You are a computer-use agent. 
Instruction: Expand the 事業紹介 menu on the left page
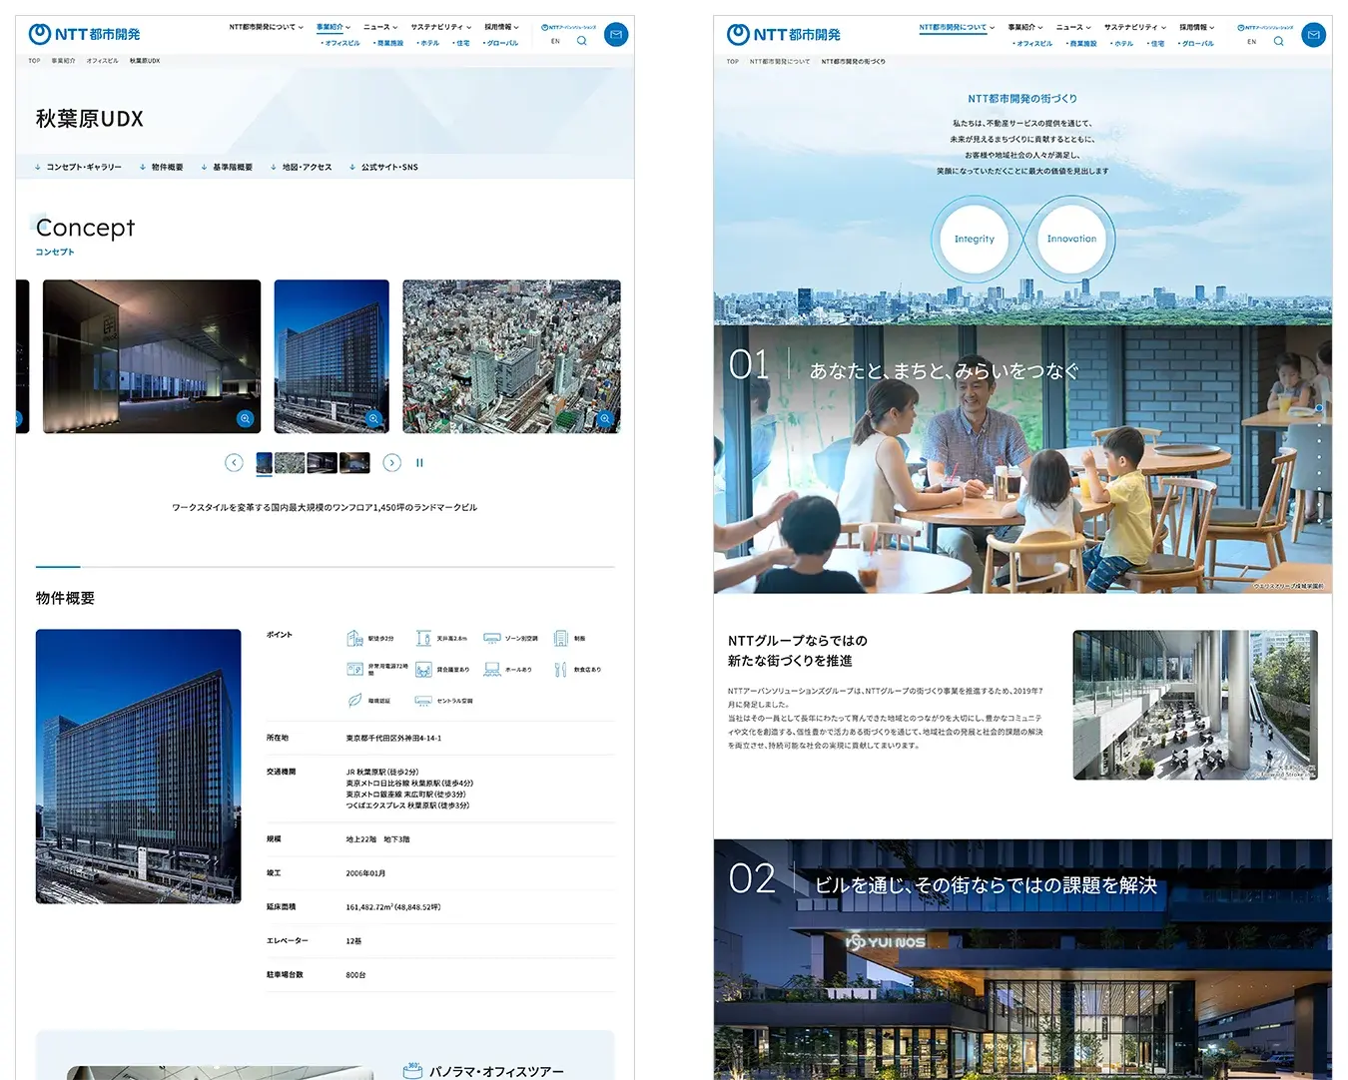(x=333, y=27)
